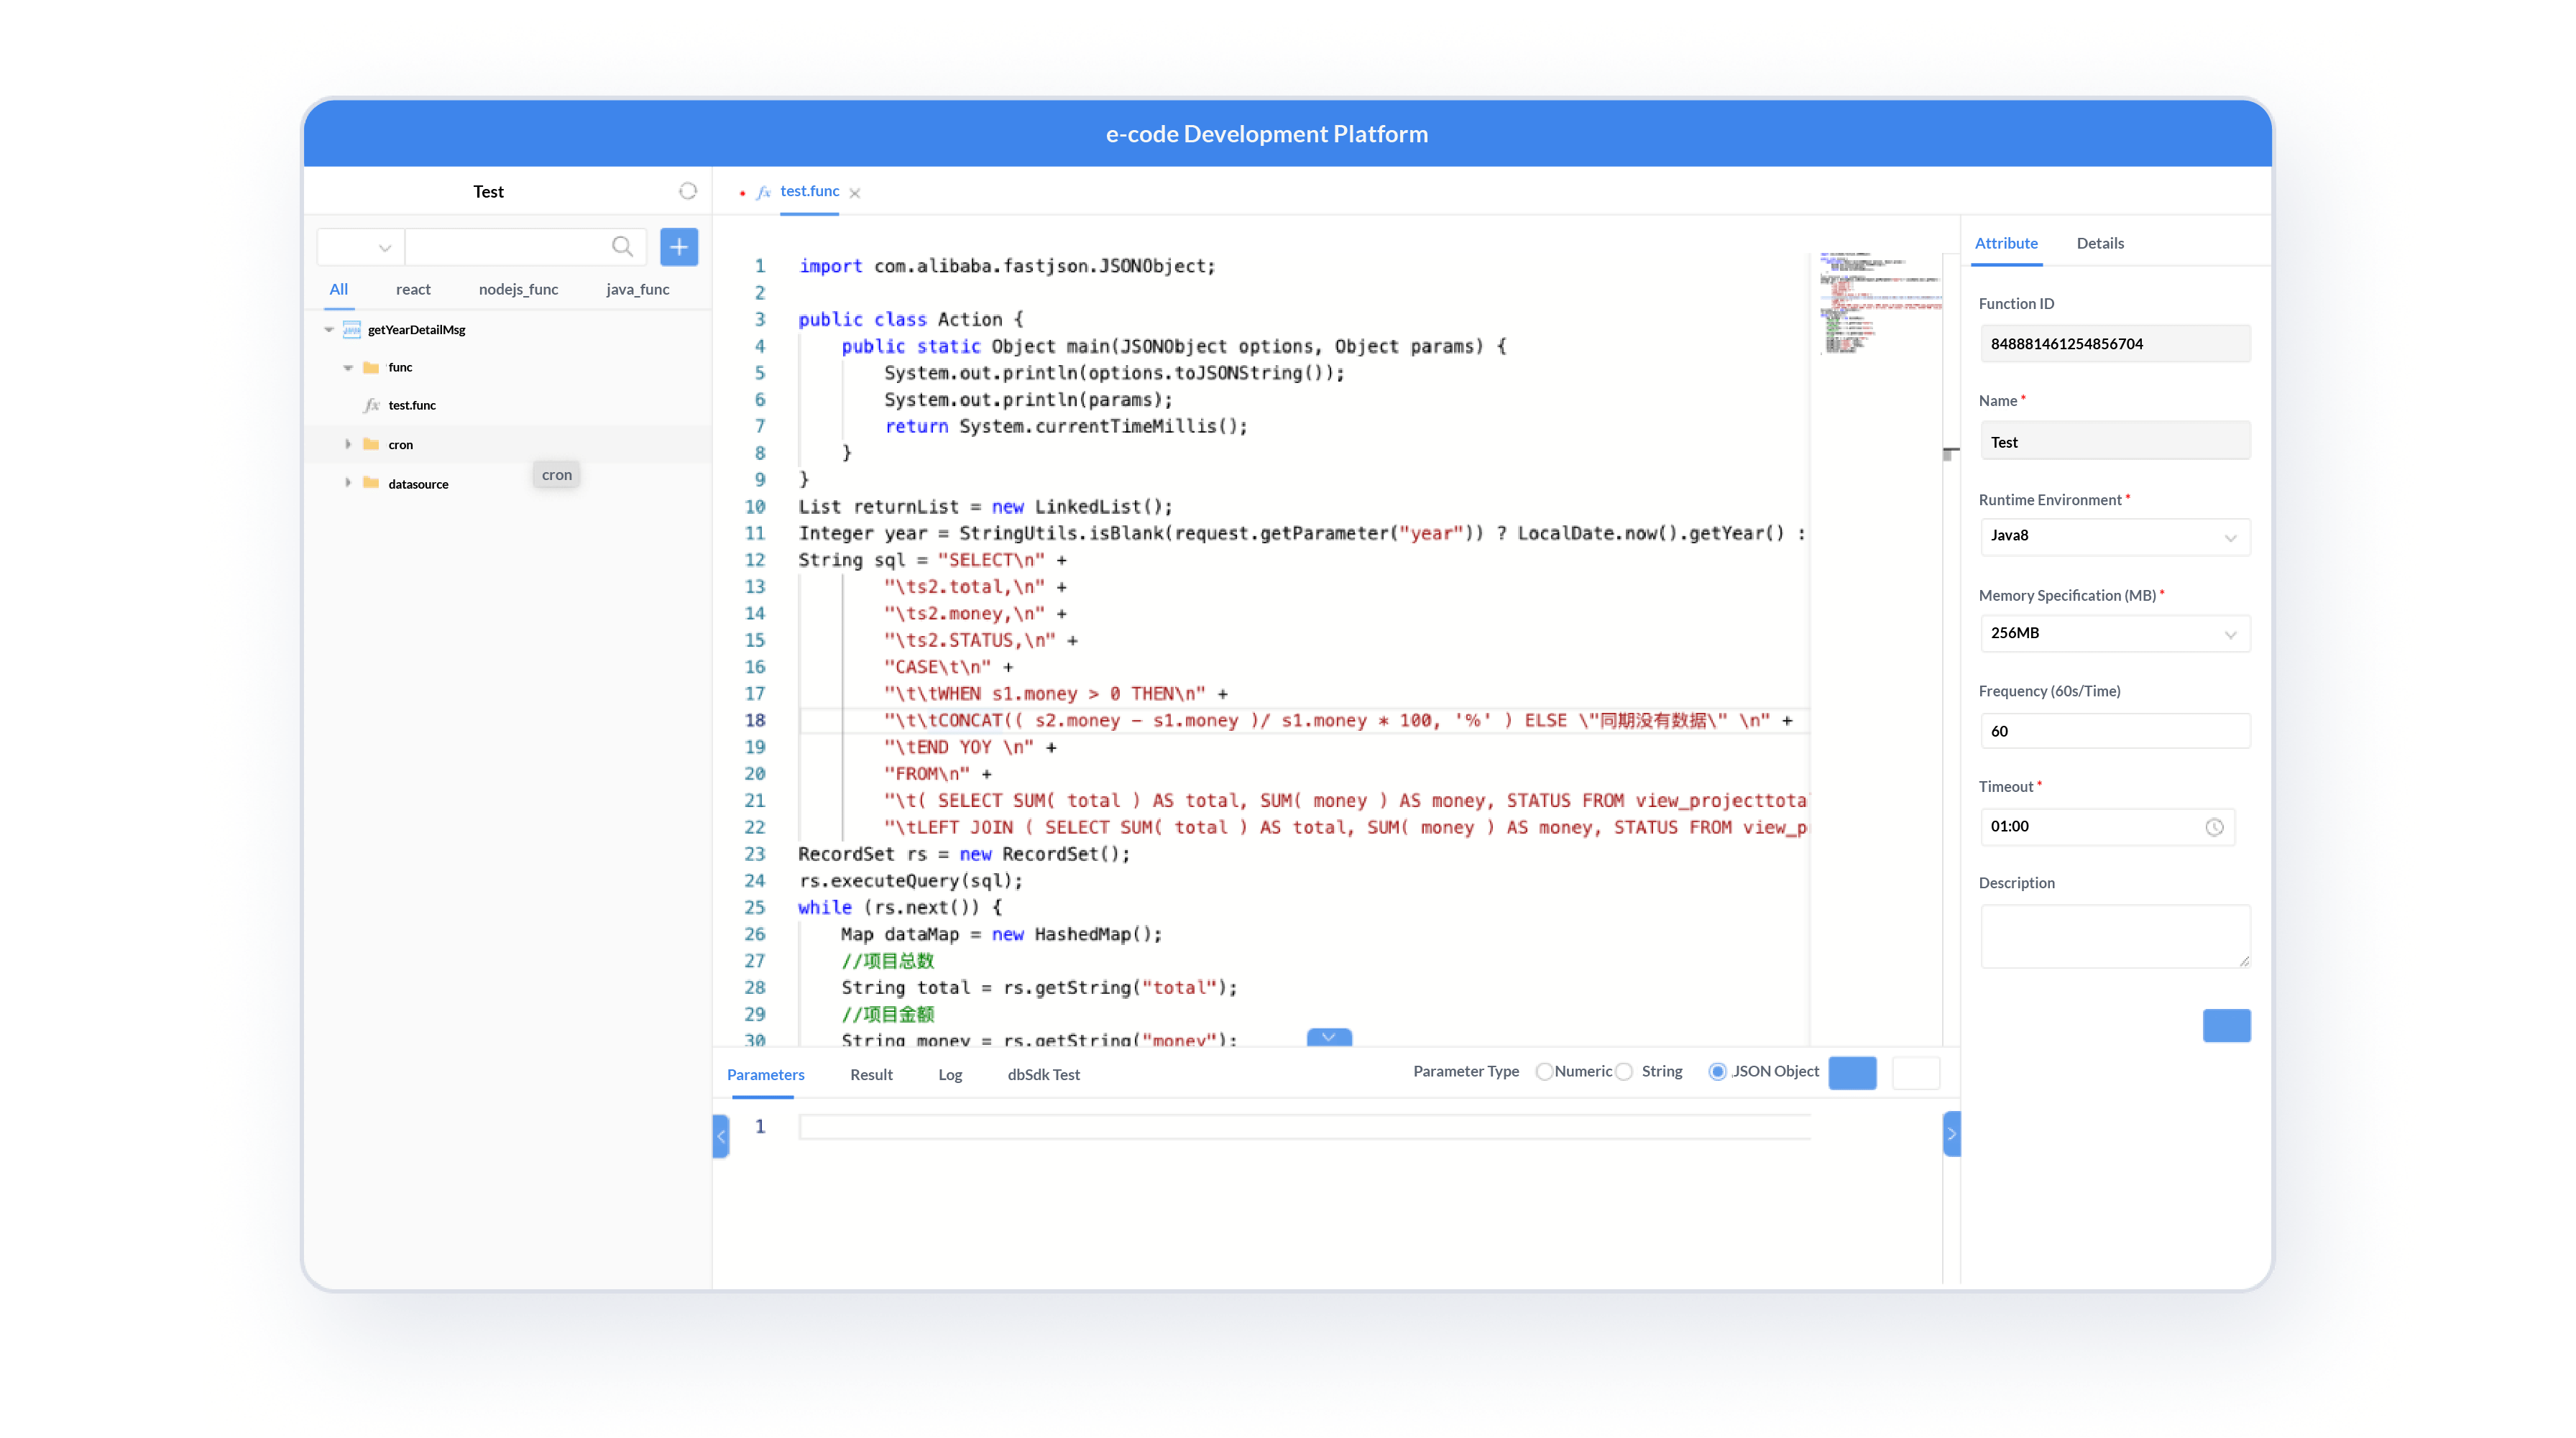This screenshot has width=2576, height=1438.
Task: Choose JSON Object as parameter type
Action: tap(1718, 1071)
